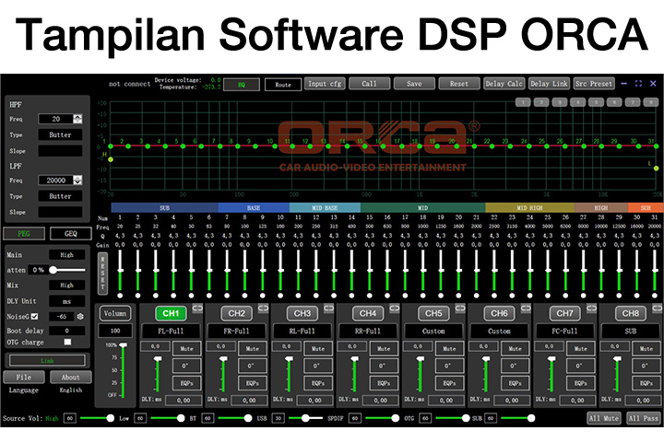Select the GEQ mode tab
Screen dimensions: 664x442
pos(71,234)
